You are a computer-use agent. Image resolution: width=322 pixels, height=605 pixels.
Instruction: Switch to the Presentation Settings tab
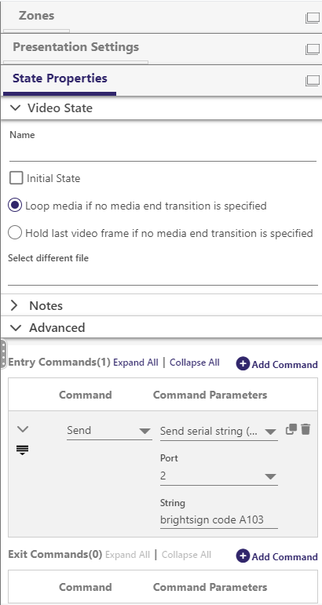point(75,47)
